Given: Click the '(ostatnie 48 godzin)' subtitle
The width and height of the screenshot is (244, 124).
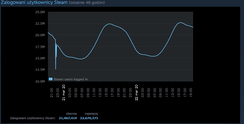Looking at the screenshot, I should click(x=87, y=3).
